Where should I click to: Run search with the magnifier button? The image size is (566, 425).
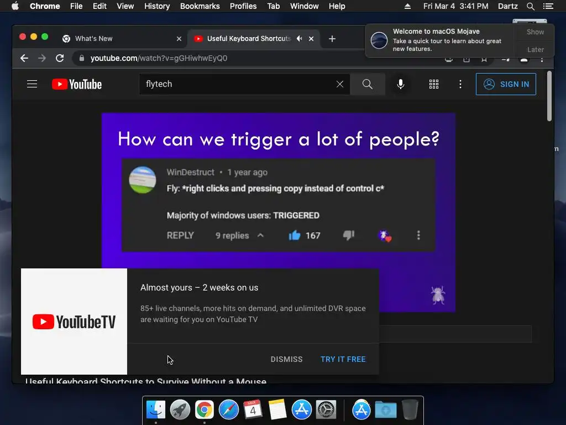point(368,84)
